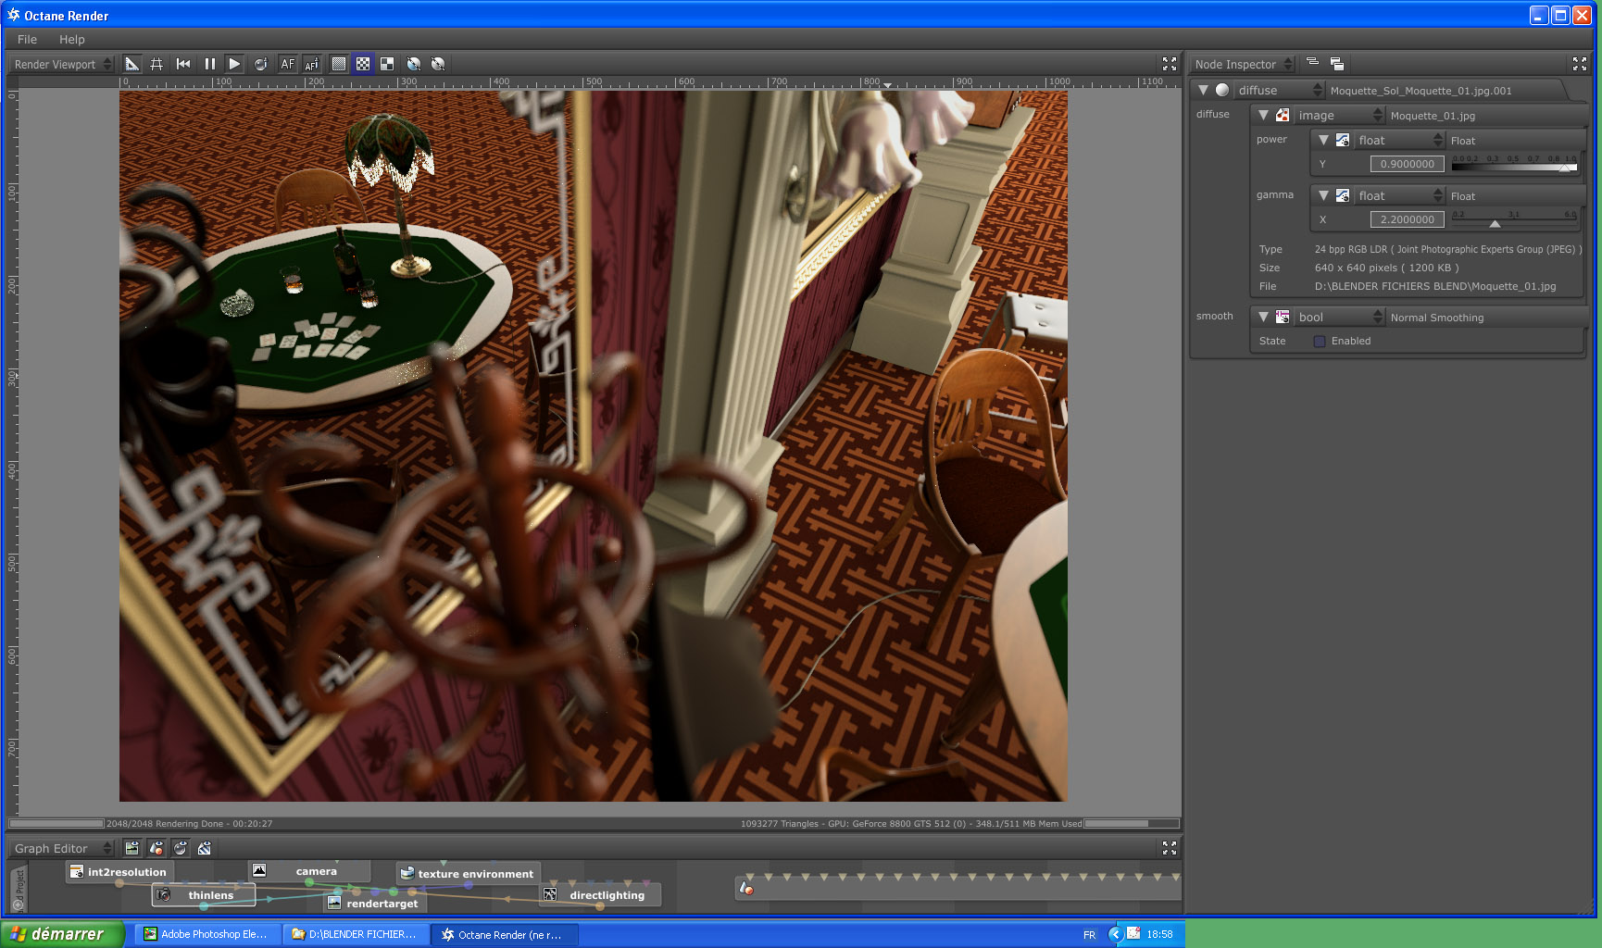This screenshot has height=948, width=1602.
Task: Click the vertical Project tab in Graph Editor
Action: click(19, 889)
